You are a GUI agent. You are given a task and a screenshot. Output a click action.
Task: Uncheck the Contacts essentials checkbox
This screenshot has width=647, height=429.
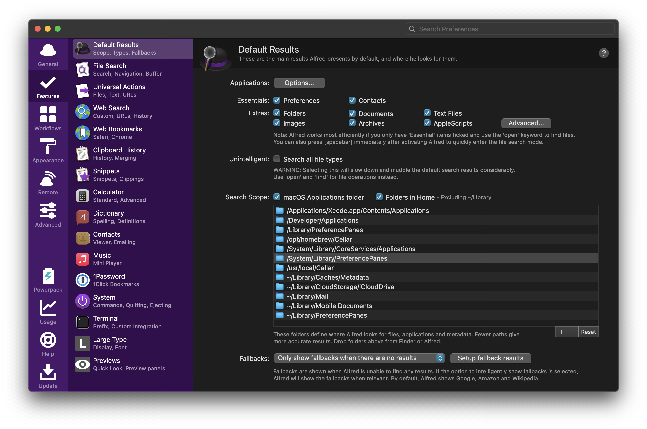point(352,100)
